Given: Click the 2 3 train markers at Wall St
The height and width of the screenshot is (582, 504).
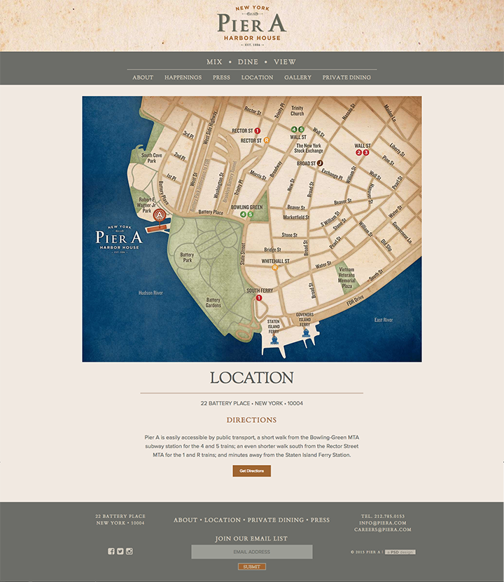Looking at the screenshot, I should point(362,153).
